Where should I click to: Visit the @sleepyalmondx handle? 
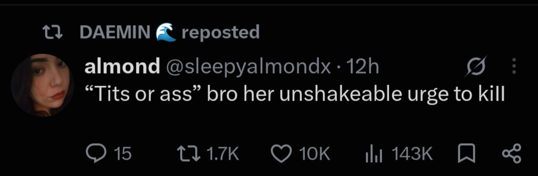click(x=248, y=68)
